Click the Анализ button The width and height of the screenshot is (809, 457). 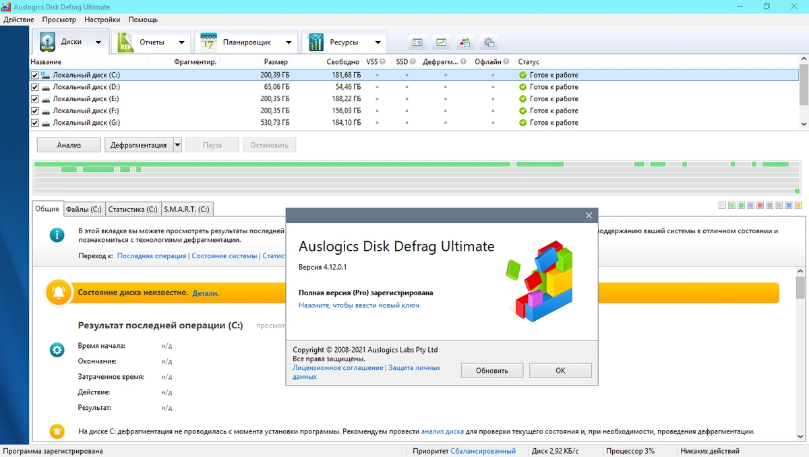coord(69,145)
